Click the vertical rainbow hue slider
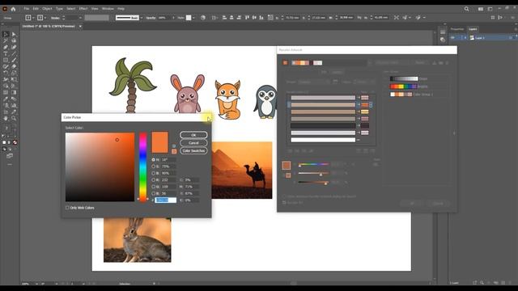This screenshot has width=518, height=291. [x=142, y=167]
